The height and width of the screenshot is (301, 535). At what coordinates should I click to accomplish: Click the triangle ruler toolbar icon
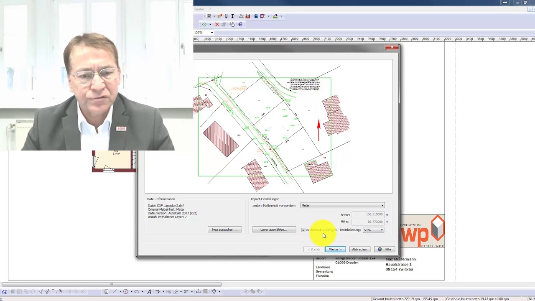(241, 16)
